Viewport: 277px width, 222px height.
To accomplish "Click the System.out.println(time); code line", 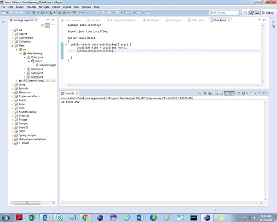I will coord(96,51).
